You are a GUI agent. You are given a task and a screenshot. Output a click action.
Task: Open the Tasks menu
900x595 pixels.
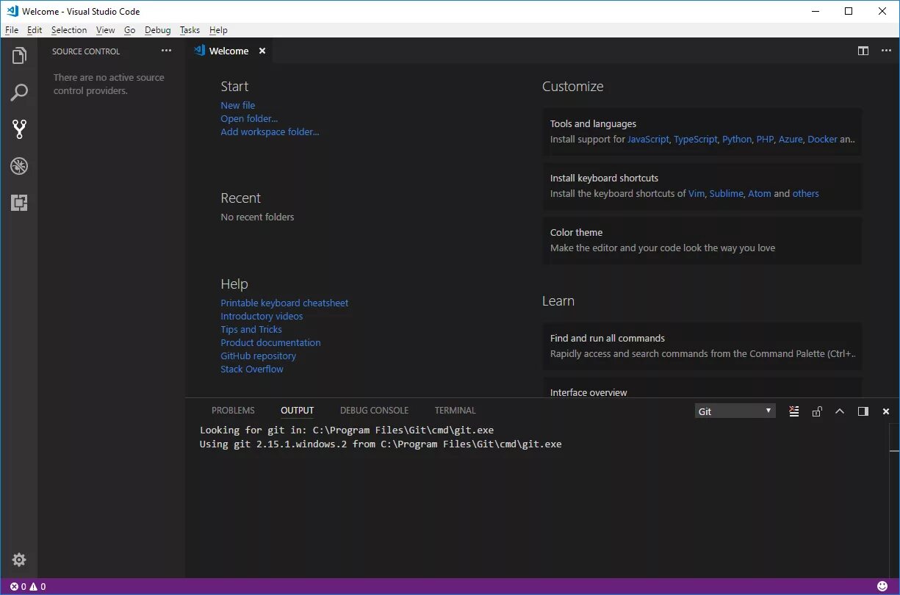(x=190, y=30)
